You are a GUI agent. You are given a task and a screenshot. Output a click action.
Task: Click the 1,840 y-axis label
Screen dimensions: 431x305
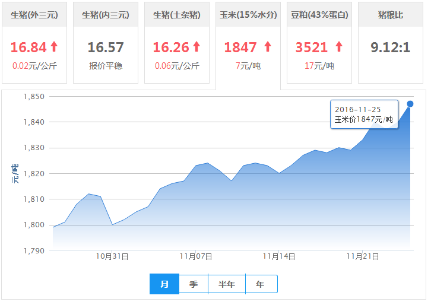34,122
